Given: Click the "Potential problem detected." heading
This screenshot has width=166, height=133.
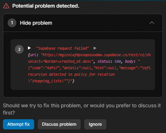Looking at the screenshot, I should point(46,6).
